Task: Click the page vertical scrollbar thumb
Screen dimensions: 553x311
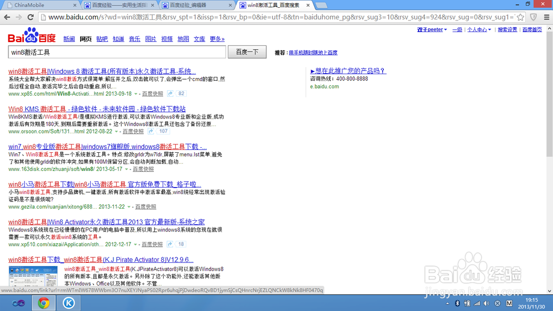Action: click(x=550, y=94)
